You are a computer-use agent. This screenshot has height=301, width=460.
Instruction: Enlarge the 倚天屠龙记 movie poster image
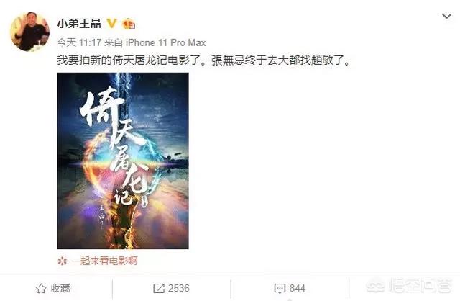click(123, 161)
